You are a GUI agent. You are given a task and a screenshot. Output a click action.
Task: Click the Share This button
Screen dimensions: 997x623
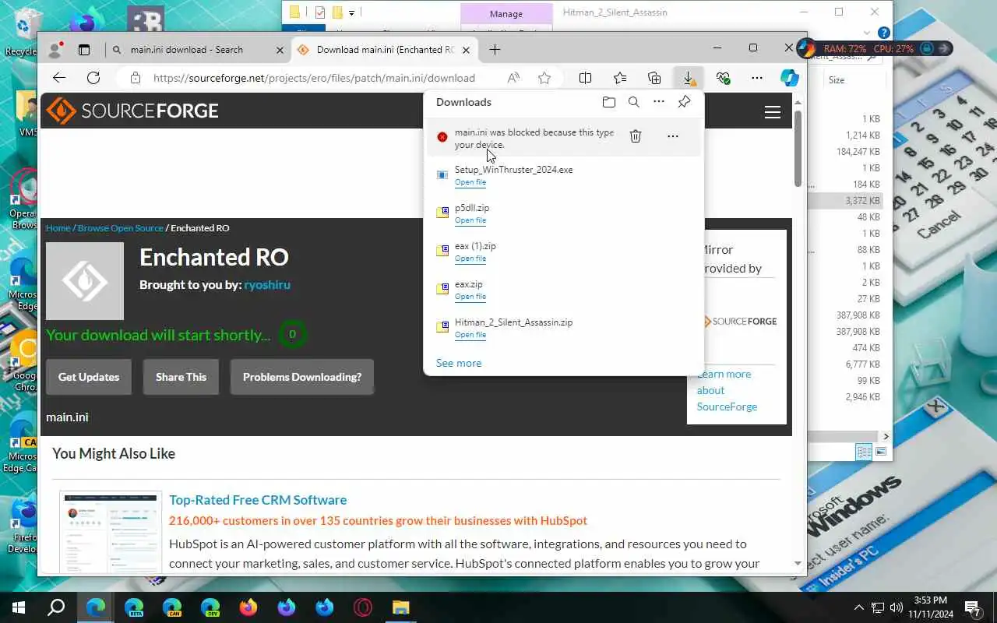[181, 377]
